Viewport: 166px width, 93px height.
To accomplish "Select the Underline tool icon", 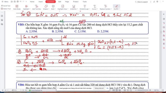I will [74, 6].
